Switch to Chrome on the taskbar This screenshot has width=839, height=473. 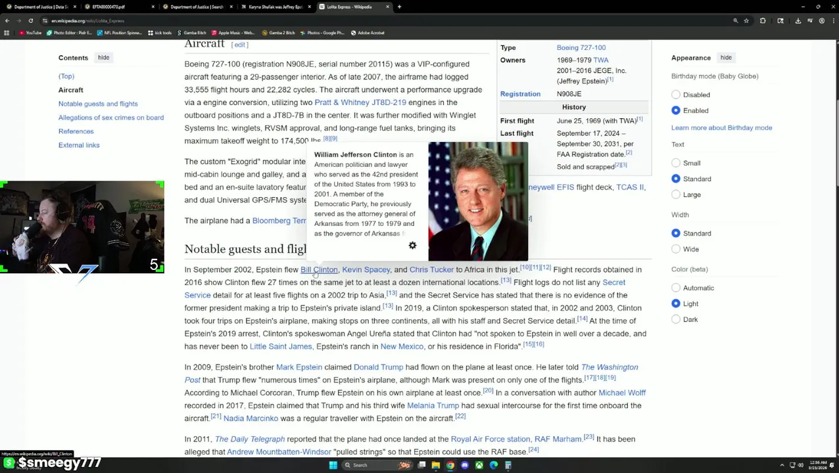click(450, 465)
